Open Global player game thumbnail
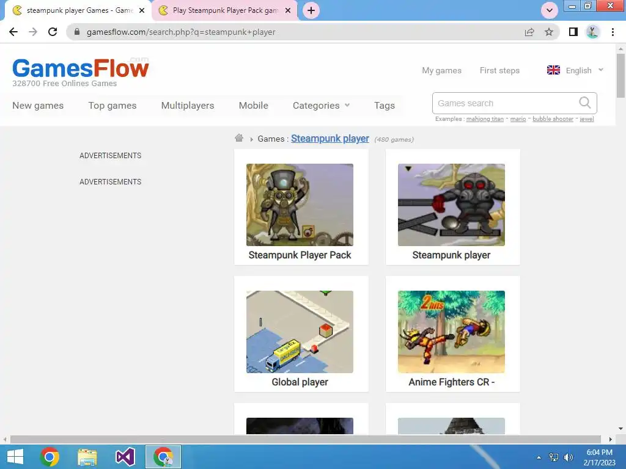 (300, 332)
